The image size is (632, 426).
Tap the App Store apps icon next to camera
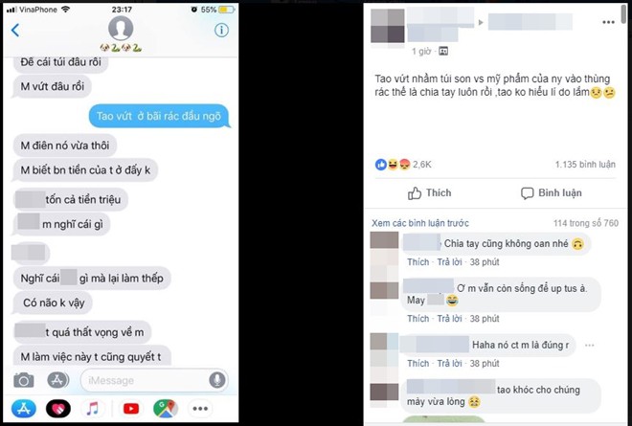tap(57, 380)
